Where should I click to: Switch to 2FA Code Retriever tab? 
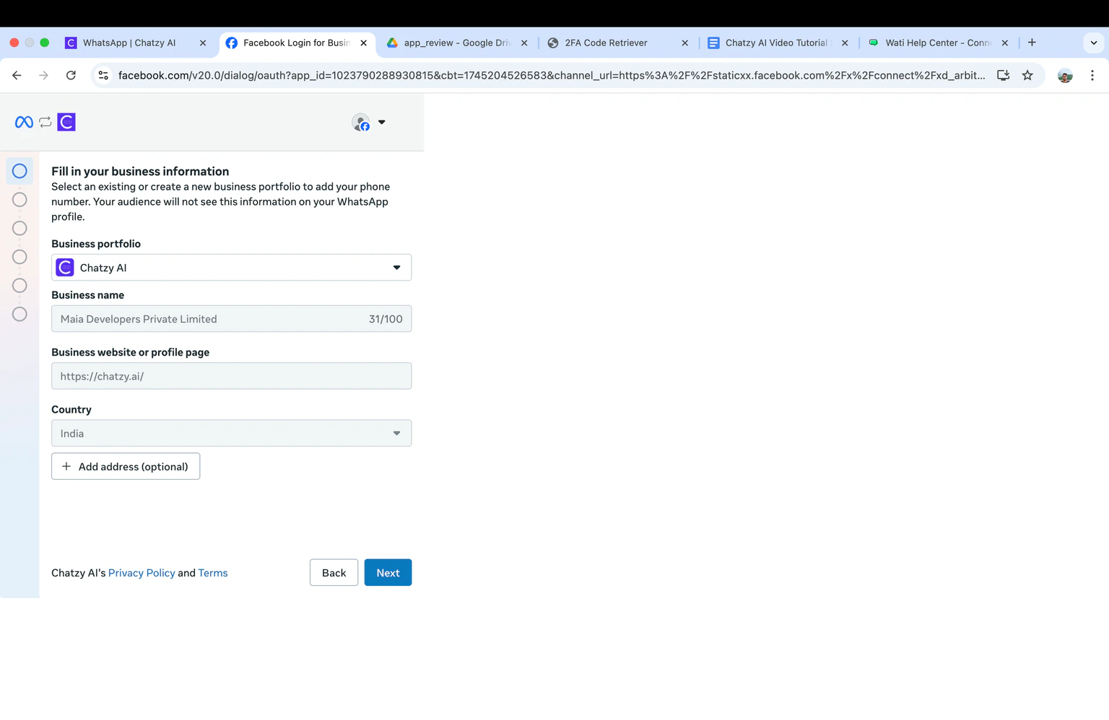(x=618, y=43)
